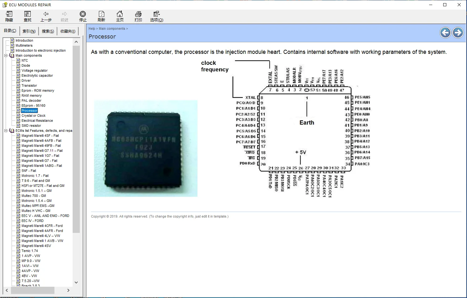The image size is (467, 298).
Task: Click the page icon next to PAL decoder
Action: pyautogui.click(x=18, y=100)
